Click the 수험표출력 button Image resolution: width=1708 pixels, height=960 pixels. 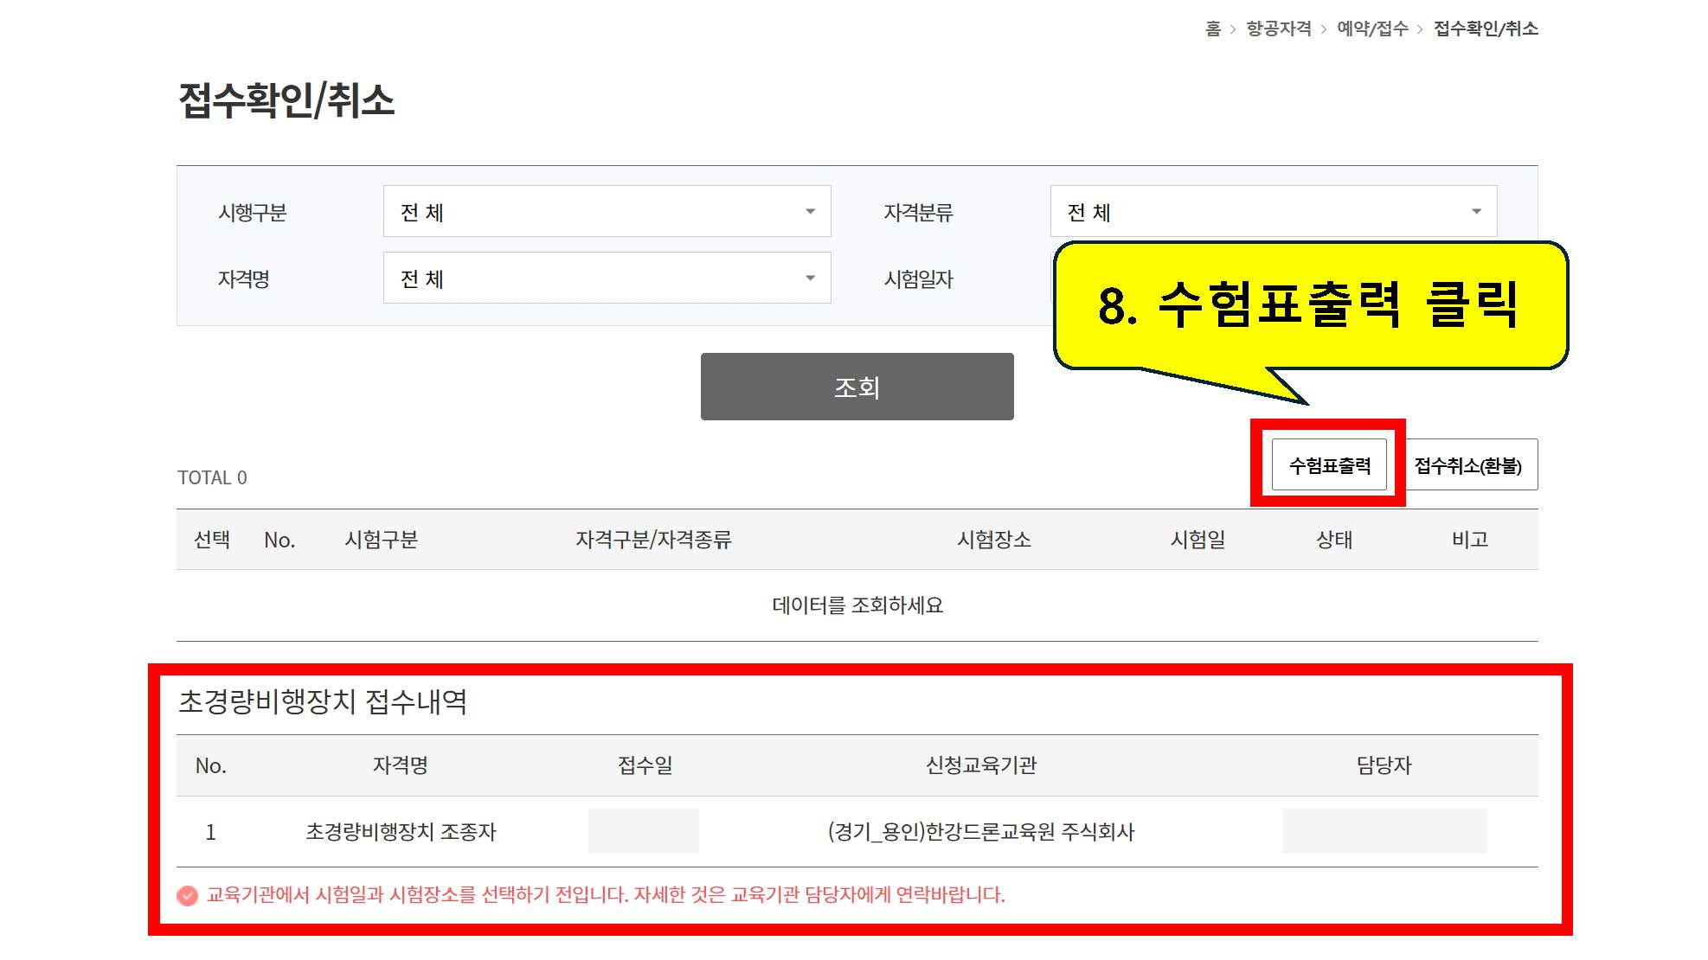1329,465
